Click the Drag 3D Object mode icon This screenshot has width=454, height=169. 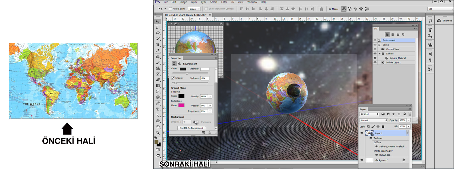pos(355,9)
